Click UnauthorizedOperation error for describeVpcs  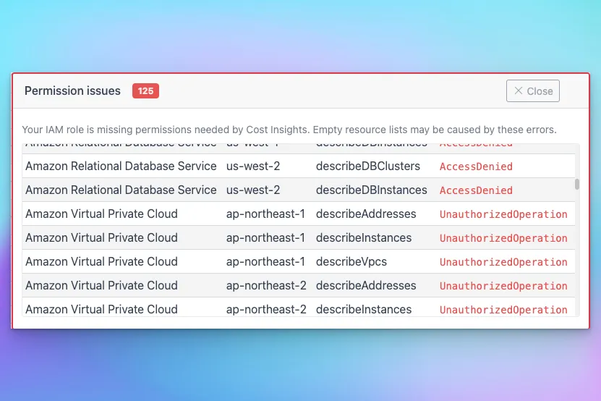tap(503, 262)
